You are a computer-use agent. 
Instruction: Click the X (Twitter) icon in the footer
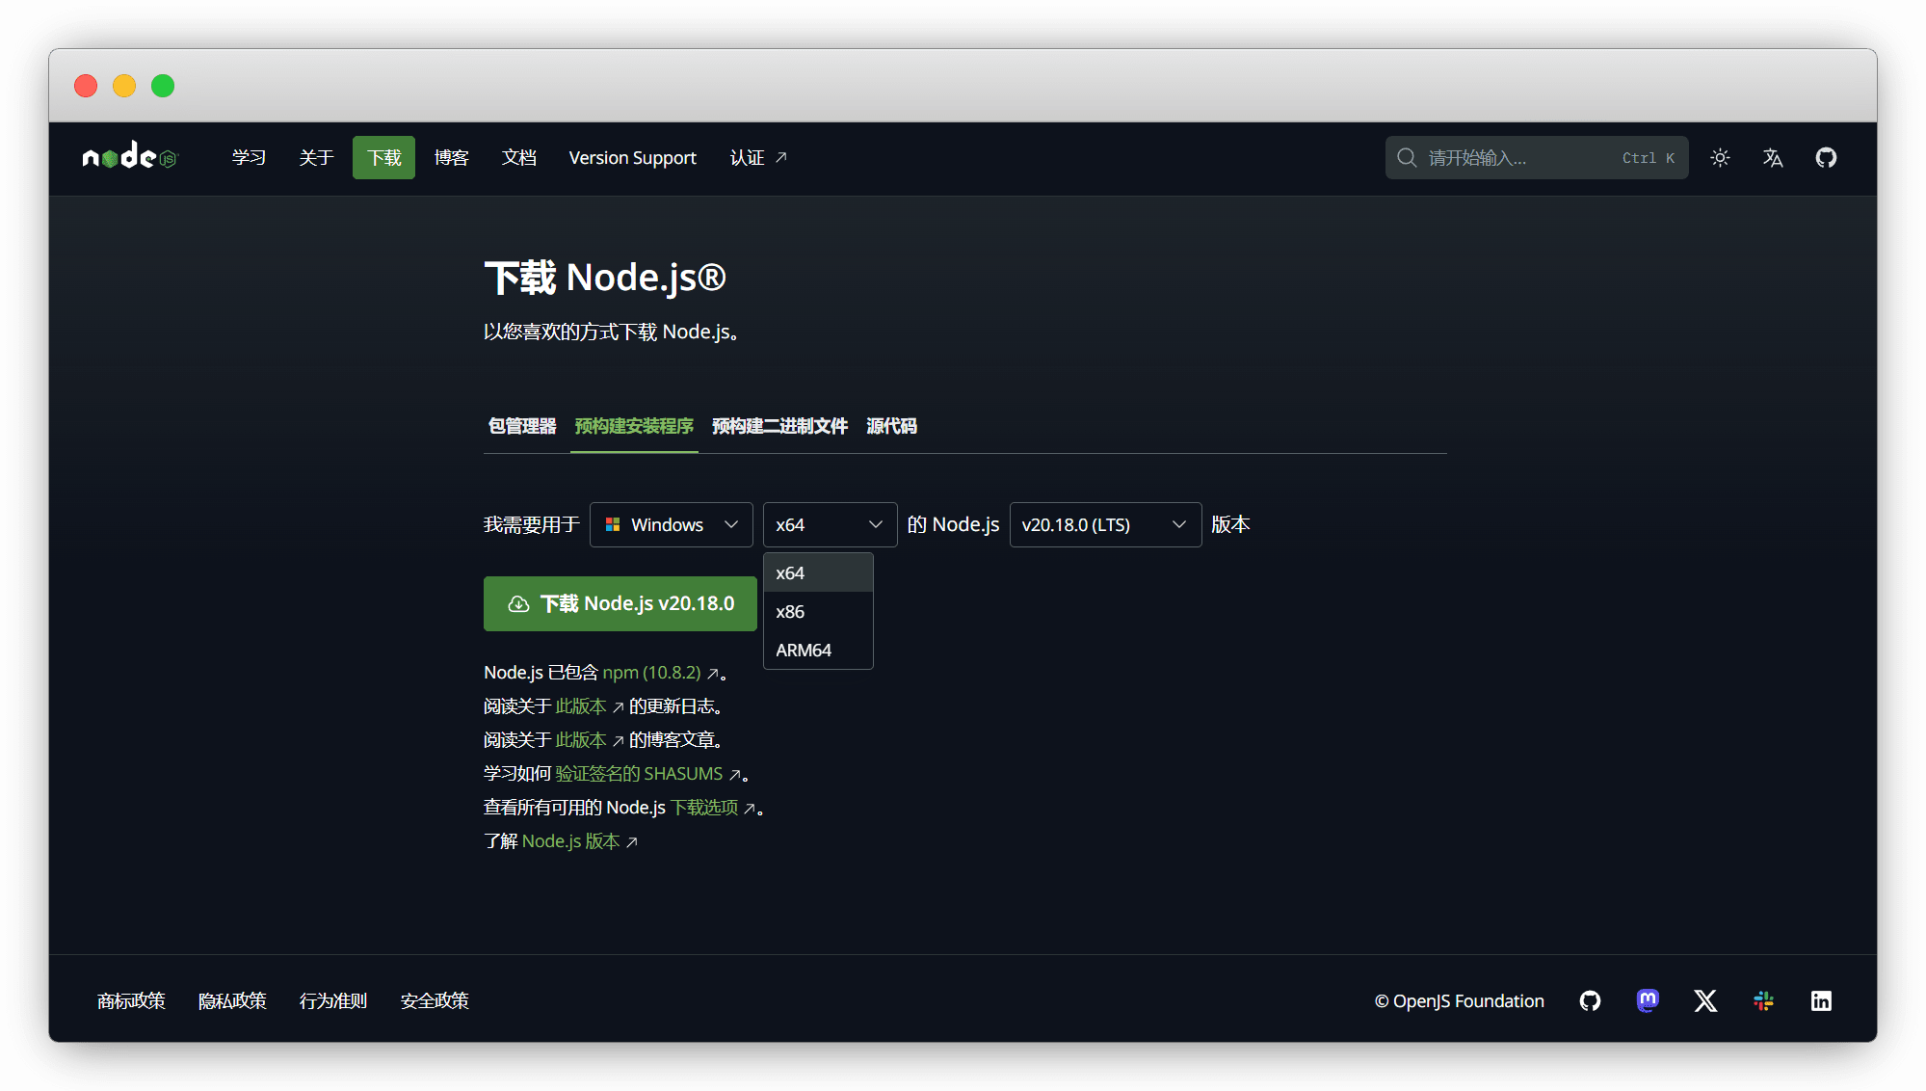pos(1705,1000)
